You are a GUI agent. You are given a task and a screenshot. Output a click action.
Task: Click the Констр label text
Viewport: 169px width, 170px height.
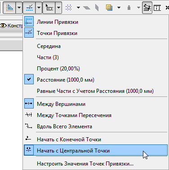pos(15,26)
